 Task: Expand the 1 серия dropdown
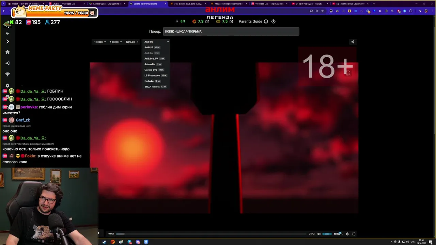pos(115,42)
